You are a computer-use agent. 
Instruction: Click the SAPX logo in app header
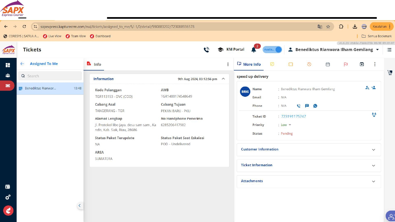[x=9, y=49]
